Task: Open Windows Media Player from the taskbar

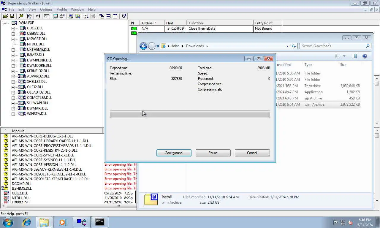Action: pos(62,222)
